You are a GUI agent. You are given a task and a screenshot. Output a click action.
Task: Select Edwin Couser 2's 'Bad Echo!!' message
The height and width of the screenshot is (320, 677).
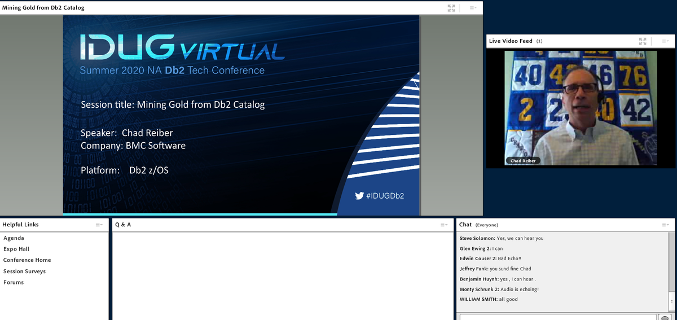(x=491, y=258)
